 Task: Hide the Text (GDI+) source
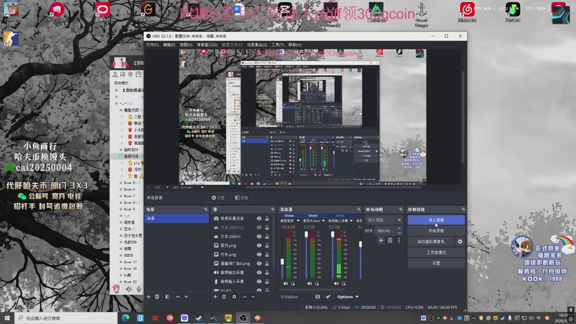click(x=259, y=236)
